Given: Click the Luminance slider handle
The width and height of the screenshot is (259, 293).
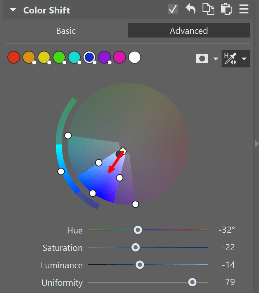Looking at the screenshot, I should coord(140,265).
